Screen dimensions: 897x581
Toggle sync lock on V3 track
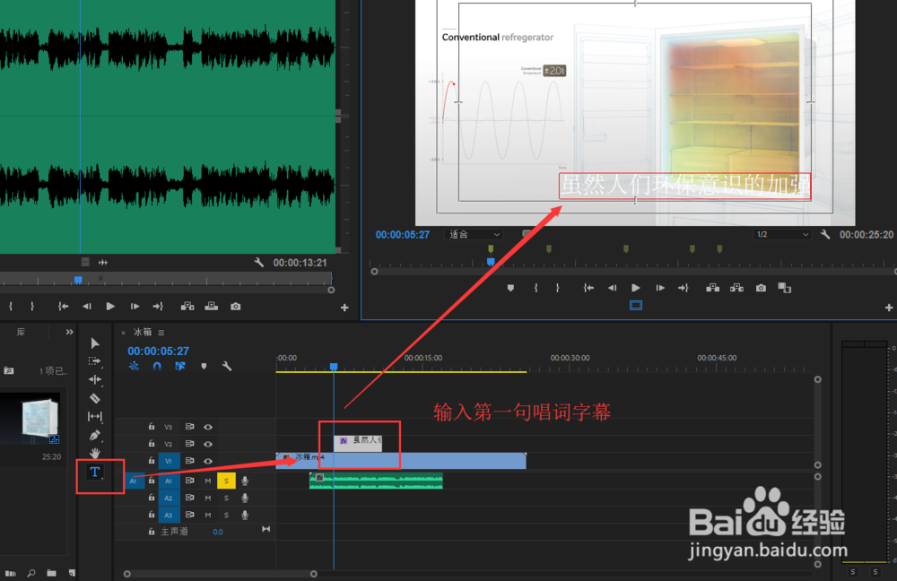click(189, 427)
